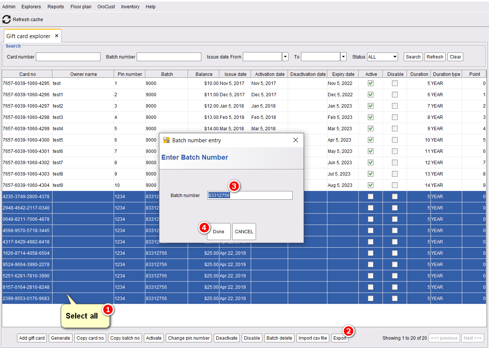Image resolution: width=489 pixels, height=348 pixels.
Task: Select card row 7657-6039-1060-4300
Action: [x=244, y=140]
